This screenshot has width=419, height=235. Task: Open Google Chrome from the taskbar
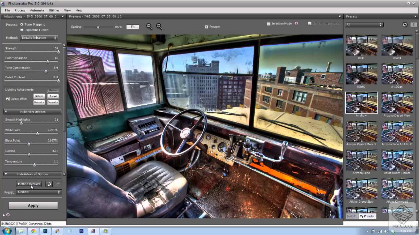tap(33, 231)
